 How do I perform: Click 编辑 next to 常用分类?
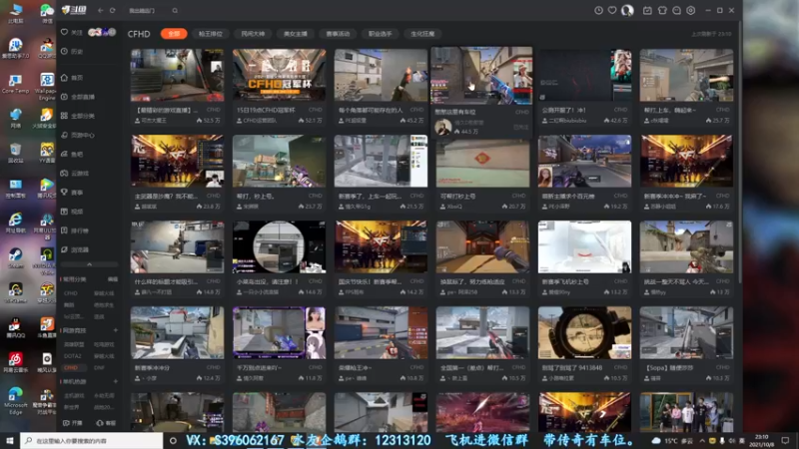pyautogui.click(x=113, y=279)
